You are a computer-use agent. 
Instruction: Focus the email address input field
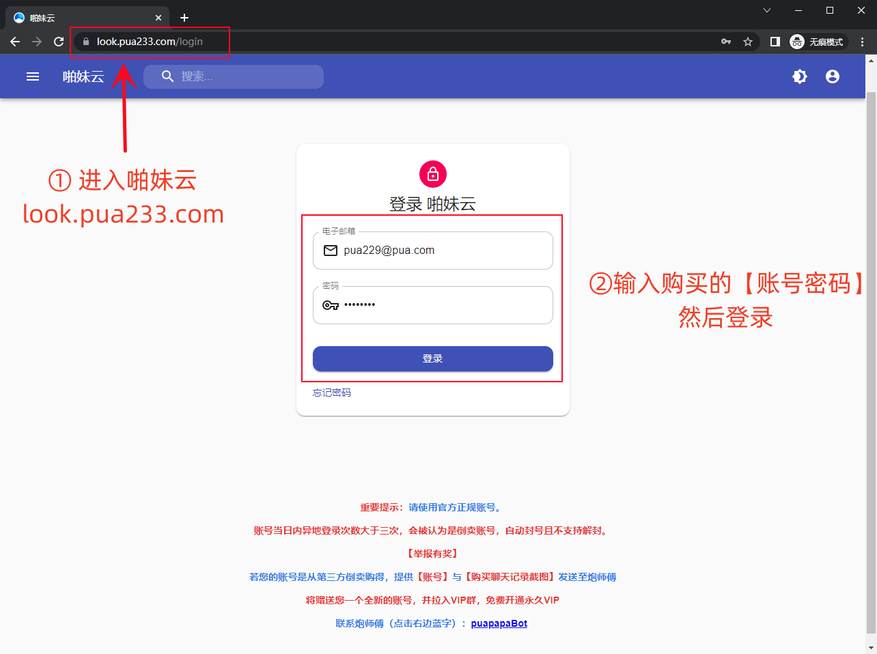coord(444,251)
